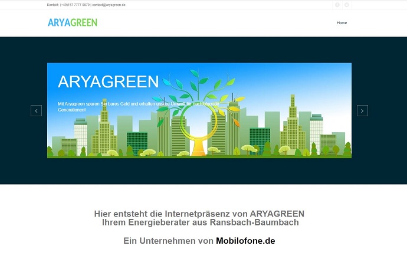The height and width of the screenshot is (262, 407).
Task: Select the white ARYAGREEN title on the slide
Action: pyautogui.click(x=109, y=81)
